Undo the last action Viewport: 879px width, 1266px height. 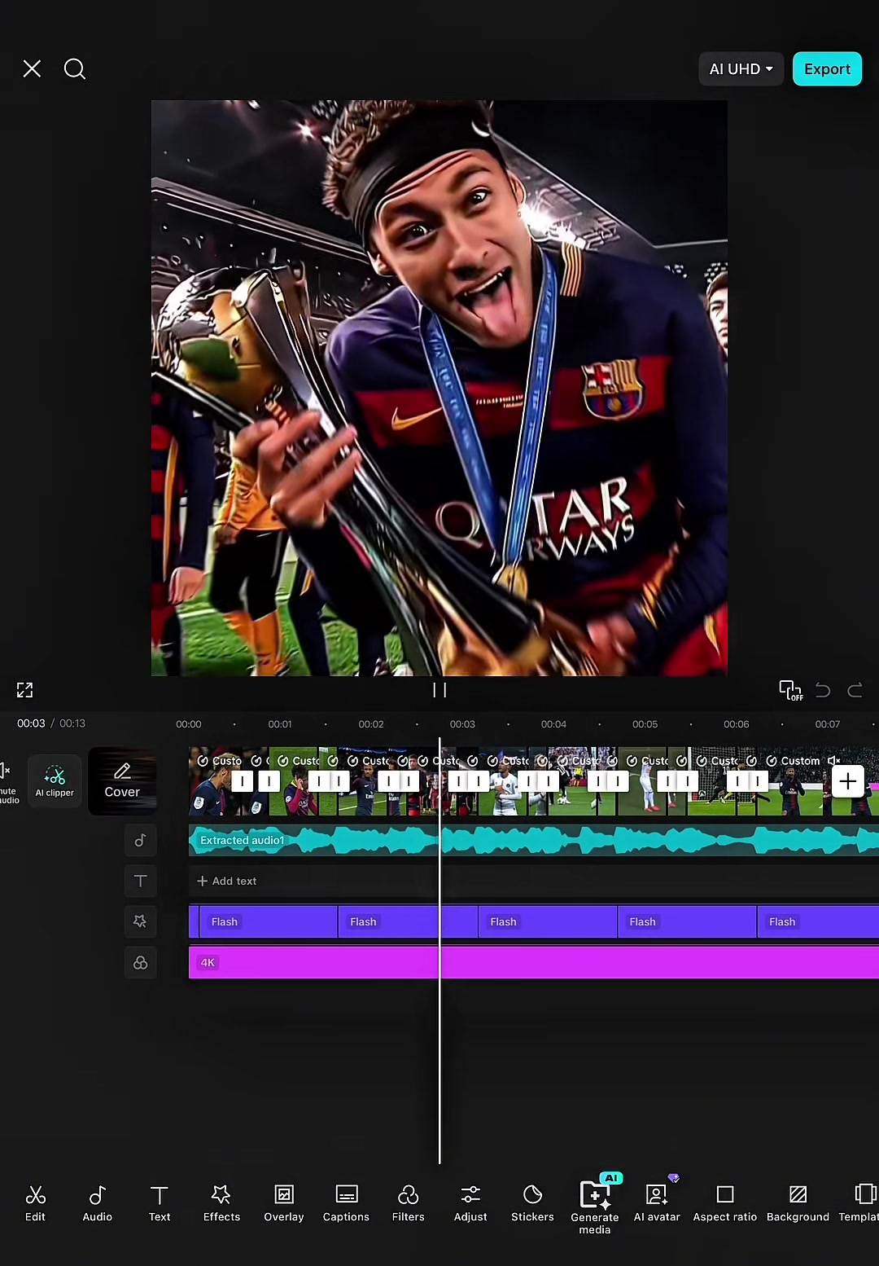click(x=823, y=691)
